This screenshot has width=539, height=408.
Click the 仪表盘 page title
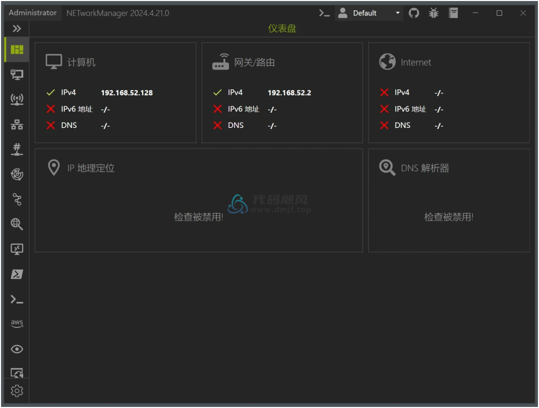282,28
